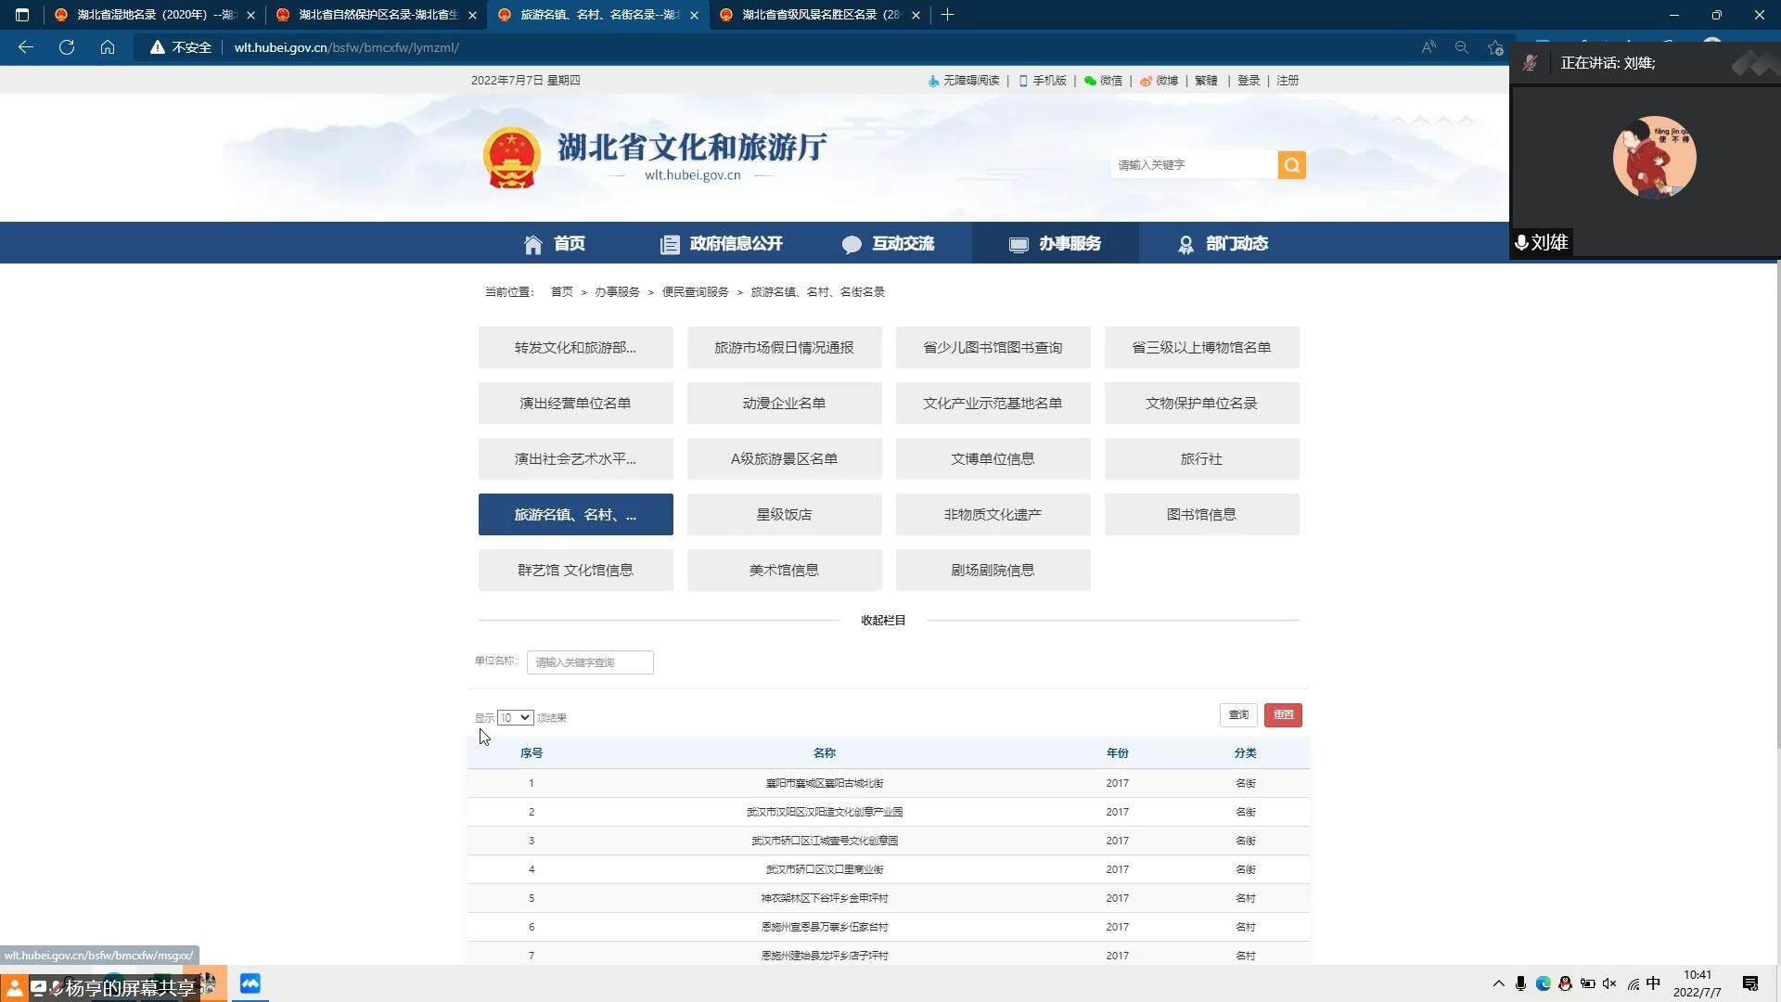Open the results-per-page dropdown showing 10
This screenshot has width=1781, height=1002.
pyautogui.click(x=515, y=717)
